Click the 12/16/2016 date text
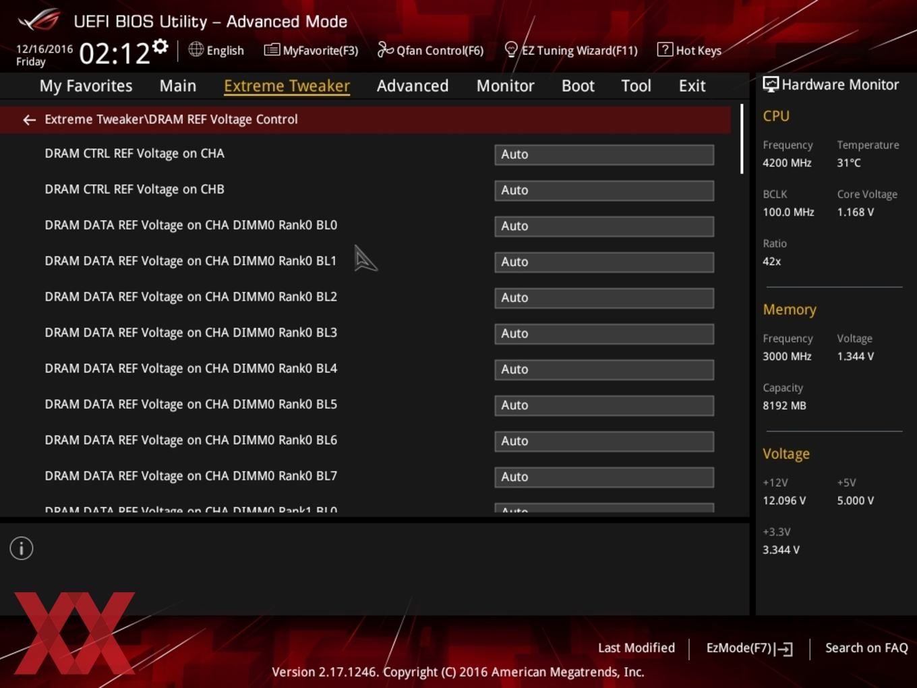This screenshot has height=688, width=917. pyautogui.click(x=45, y=49)
